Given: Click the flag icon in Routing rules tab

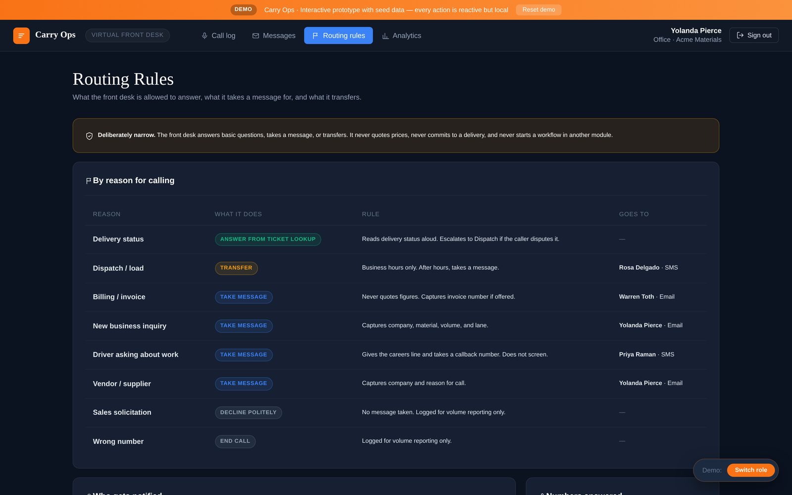Looking at the screenshot, I should click(x=315, y=36).
